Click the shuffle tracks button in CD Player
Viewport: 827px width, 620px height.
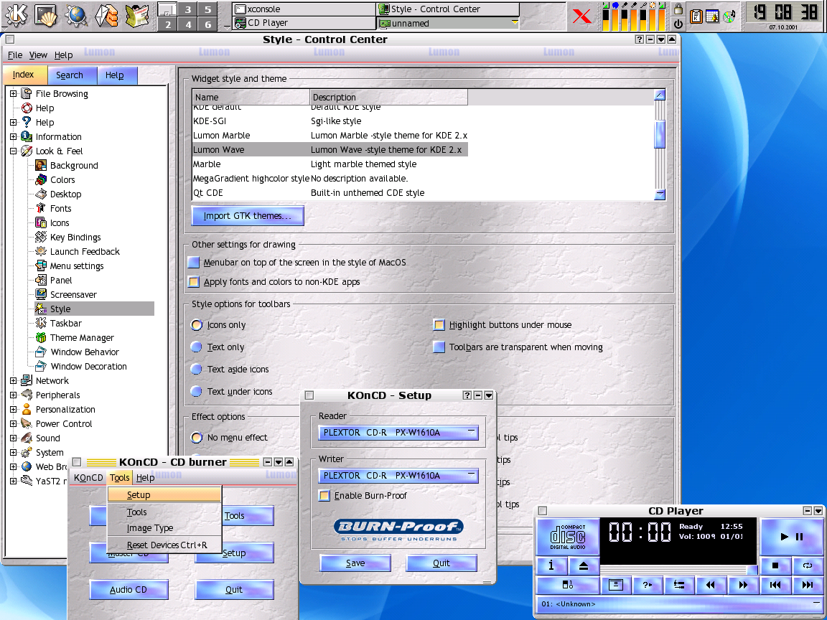(679, 585)
